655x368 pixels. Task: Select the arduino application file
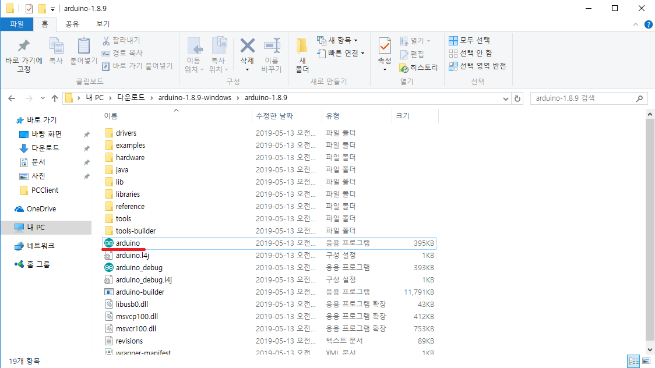click(x=269, y=243)
